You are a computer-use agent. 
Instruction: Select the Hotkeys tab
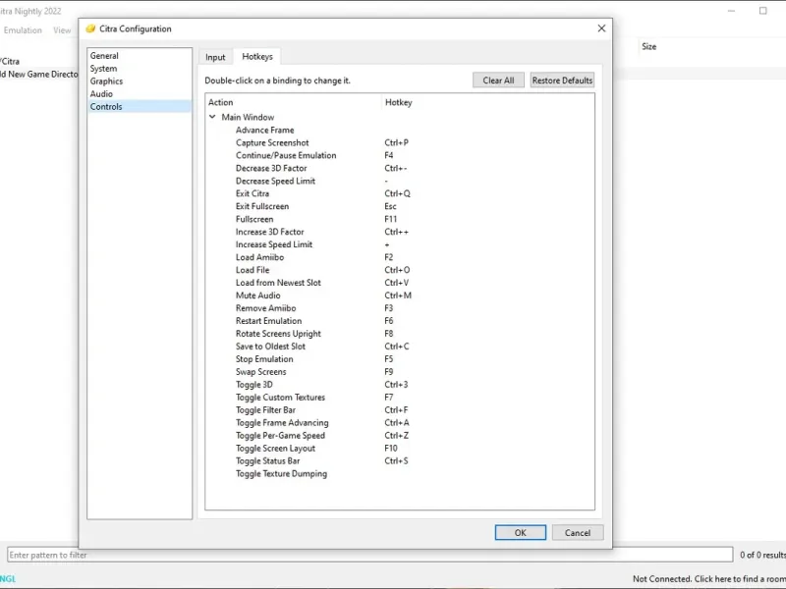coord(257,57)
